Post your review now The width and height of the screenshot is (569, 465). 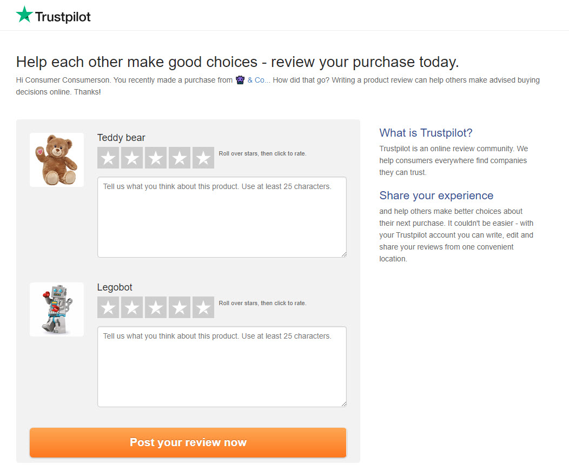coord(188,442)
